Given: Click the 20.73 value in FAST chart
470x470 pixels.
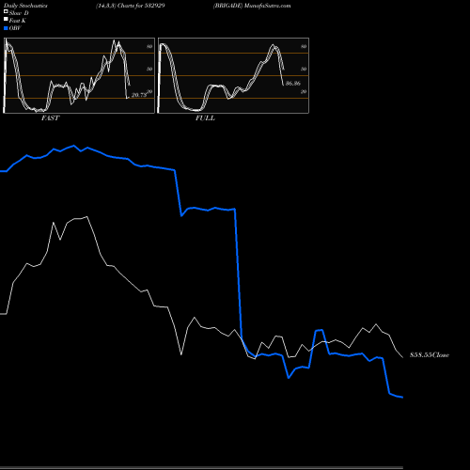Looking at the screenshot, I should click(x=139, y=95).
